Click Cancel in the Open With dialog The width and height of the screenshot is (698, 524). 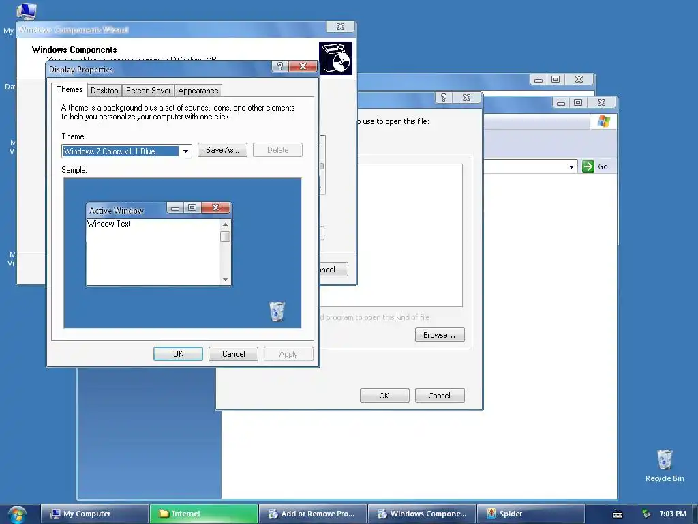pos(440,396)
